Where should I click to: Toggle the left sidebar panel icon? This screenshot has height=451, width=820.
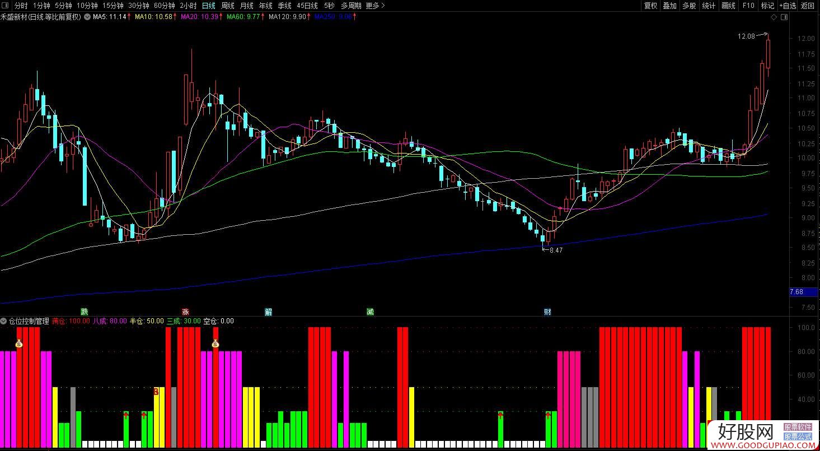click(6, 6)
